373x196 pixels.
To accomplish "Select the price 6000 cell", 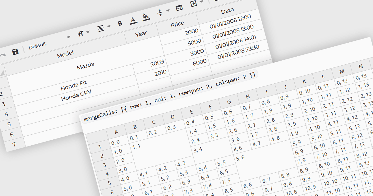I will coord(199,62).
